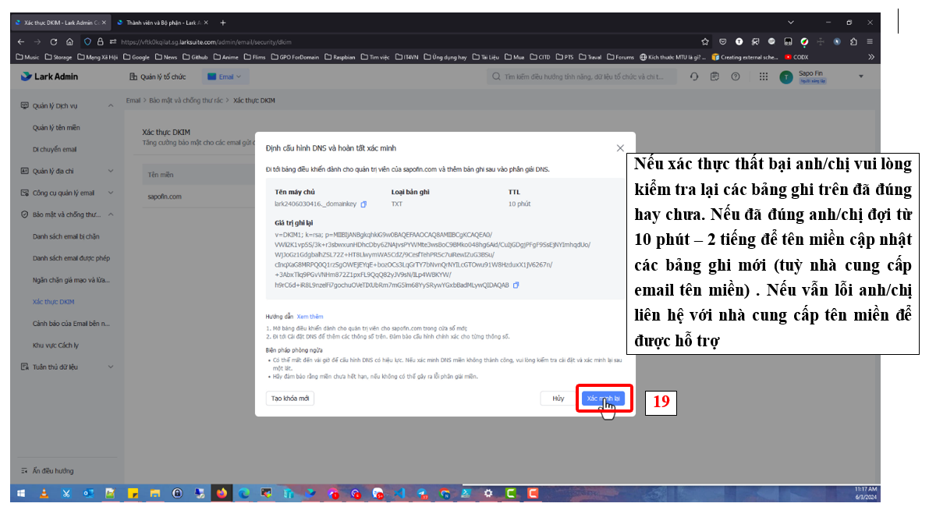Open the apps grid icon
Screen dimensions: 929x514
[x=764, y=76]
